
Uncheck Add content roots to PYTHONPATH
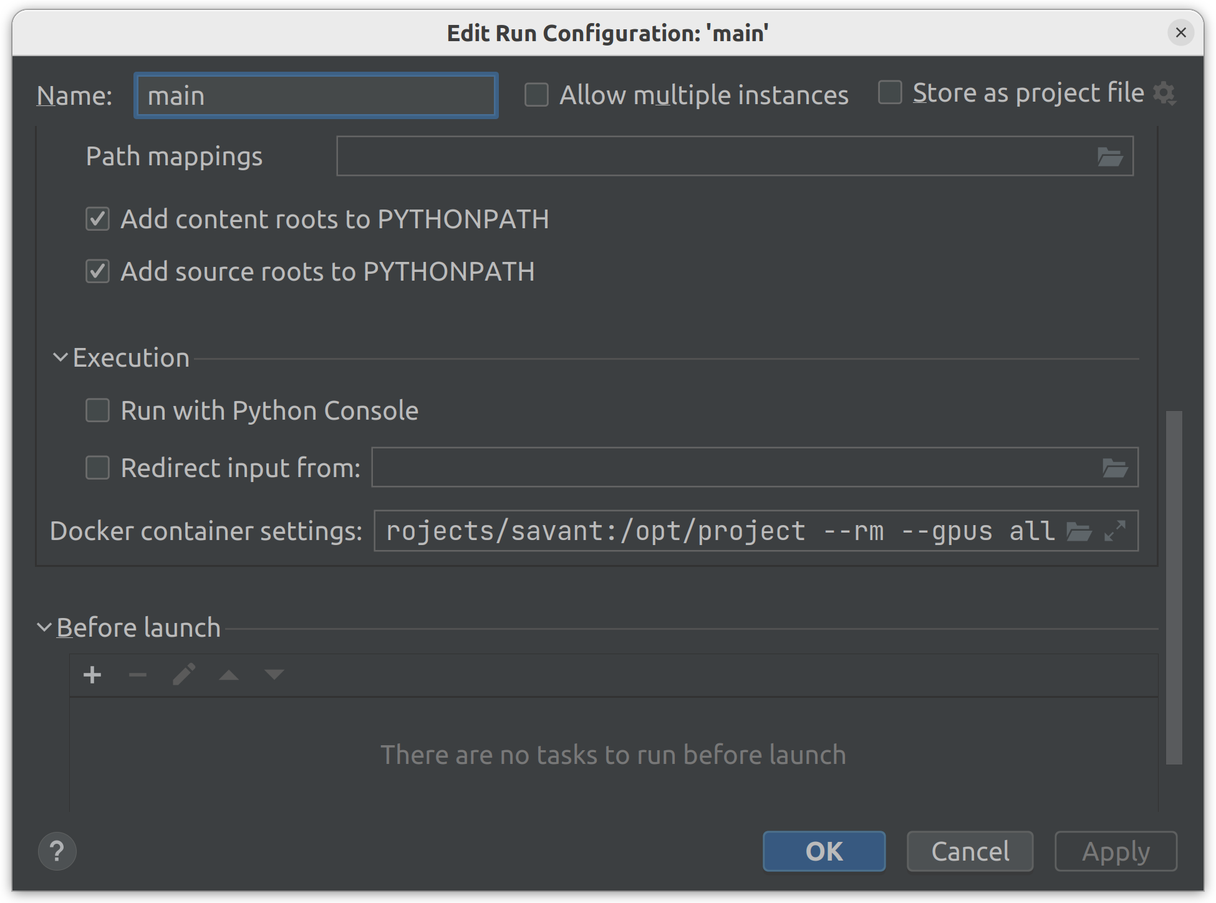pos(97,219)
